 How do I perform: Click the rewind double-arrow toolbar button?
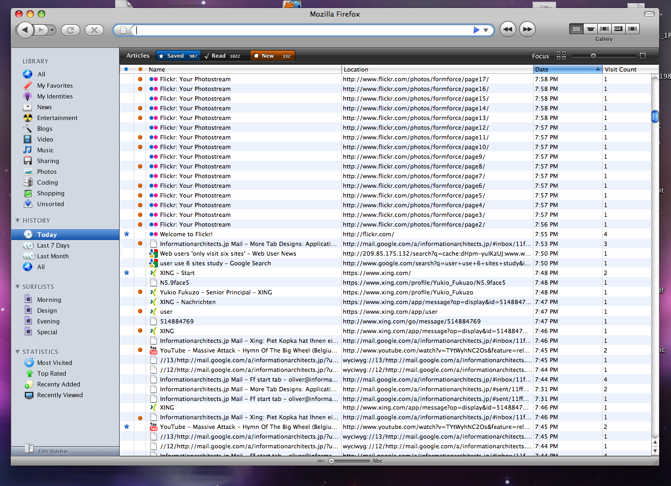coord(507,30)
